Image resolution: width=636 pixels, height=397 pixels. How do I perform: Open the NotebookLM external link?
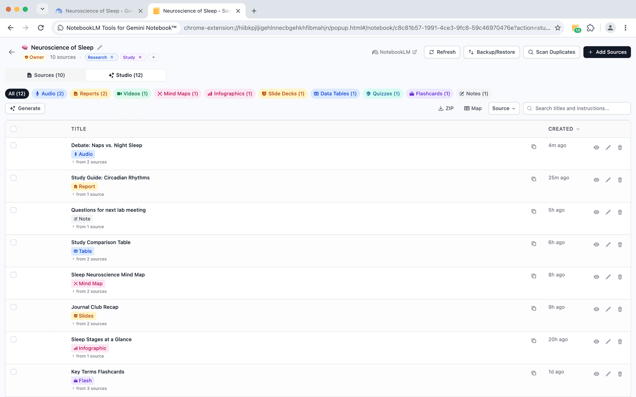(x=395, y=52)
